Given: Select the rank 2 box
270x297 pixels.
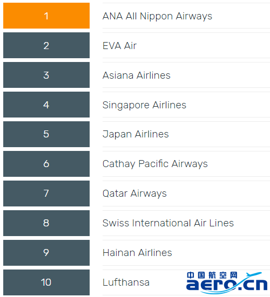Looking at the screenshot, I should click(46, 45).
